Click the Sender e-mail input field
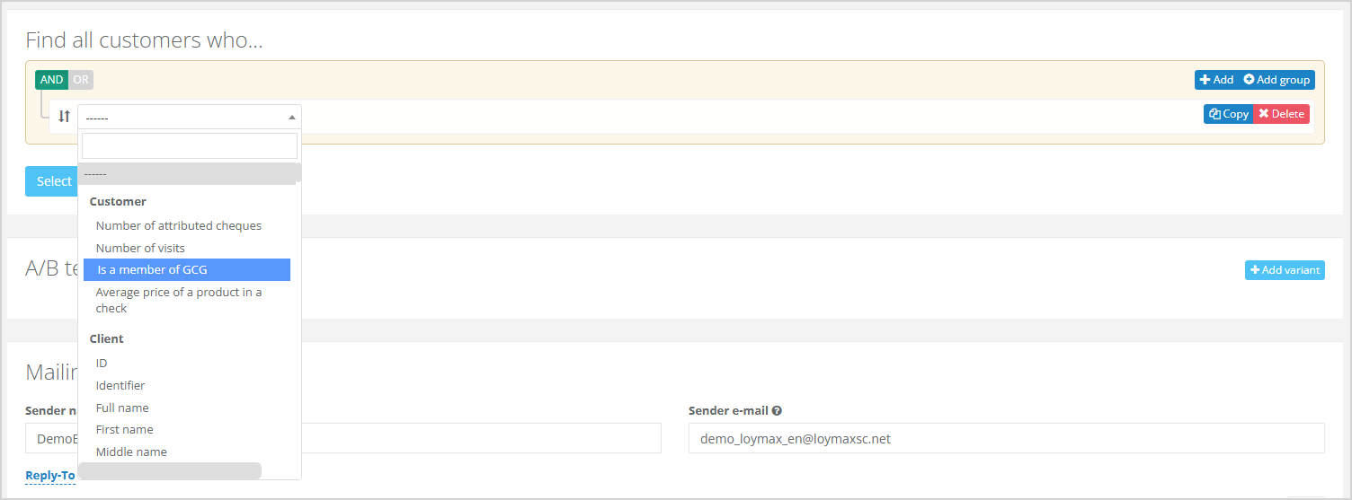The image size is (1352, 500). 1005,438
